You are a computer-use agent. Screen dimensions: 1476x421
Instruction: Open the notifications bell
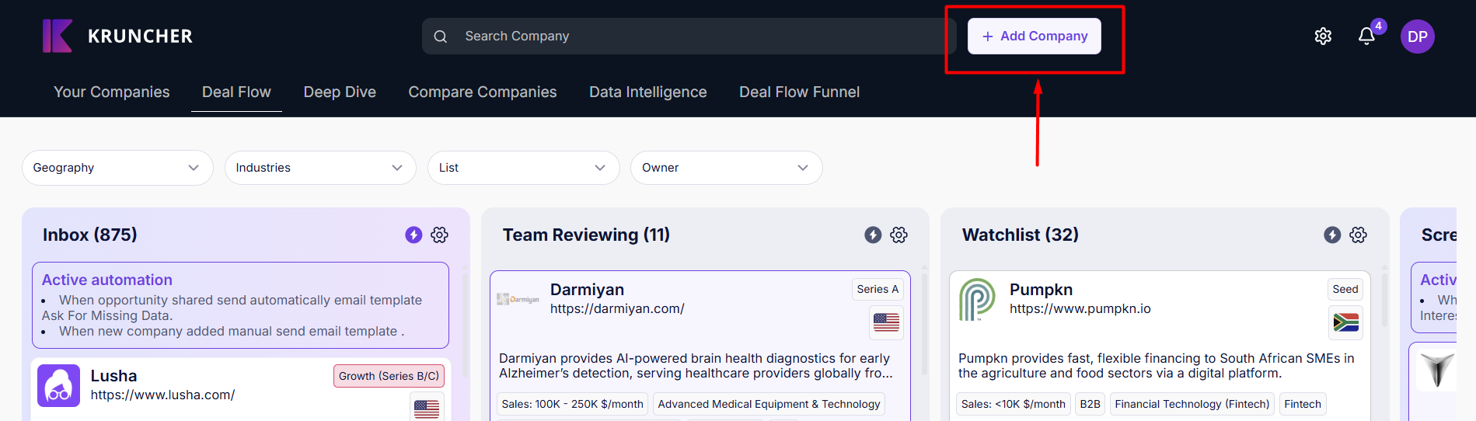pyautogui.click(x=1366, y=37)
